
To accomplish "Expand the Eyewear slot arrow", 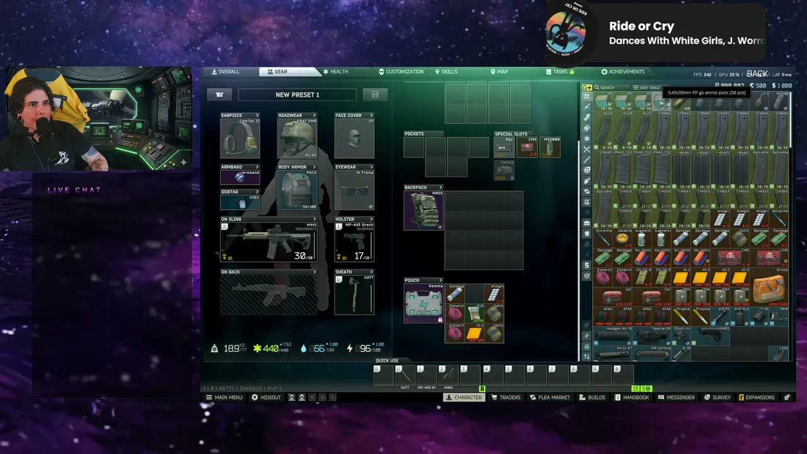I will coord(371,167).
